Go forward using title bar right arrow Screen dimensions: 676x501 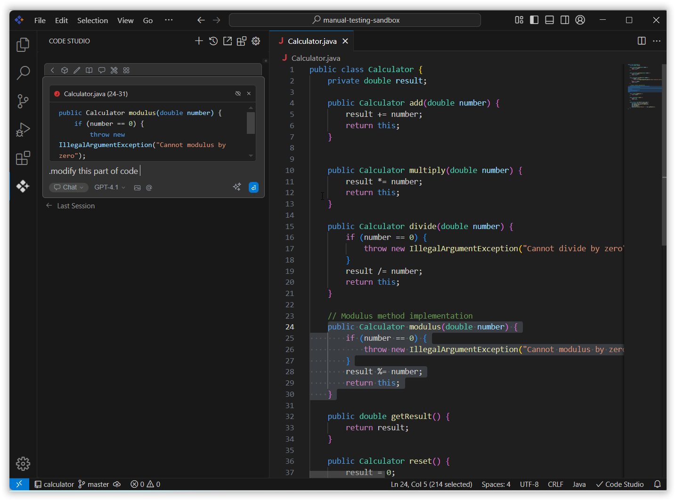216,20
